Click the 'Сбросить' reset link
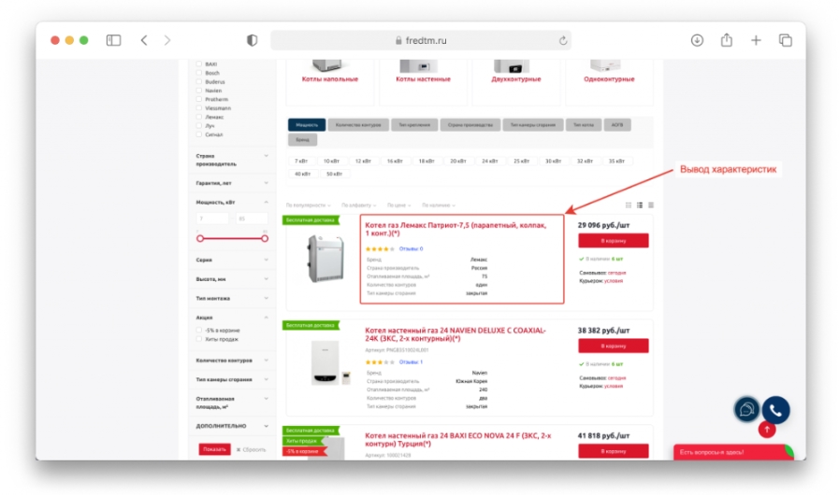The image size is (839, 495). (x=251, y=449)
